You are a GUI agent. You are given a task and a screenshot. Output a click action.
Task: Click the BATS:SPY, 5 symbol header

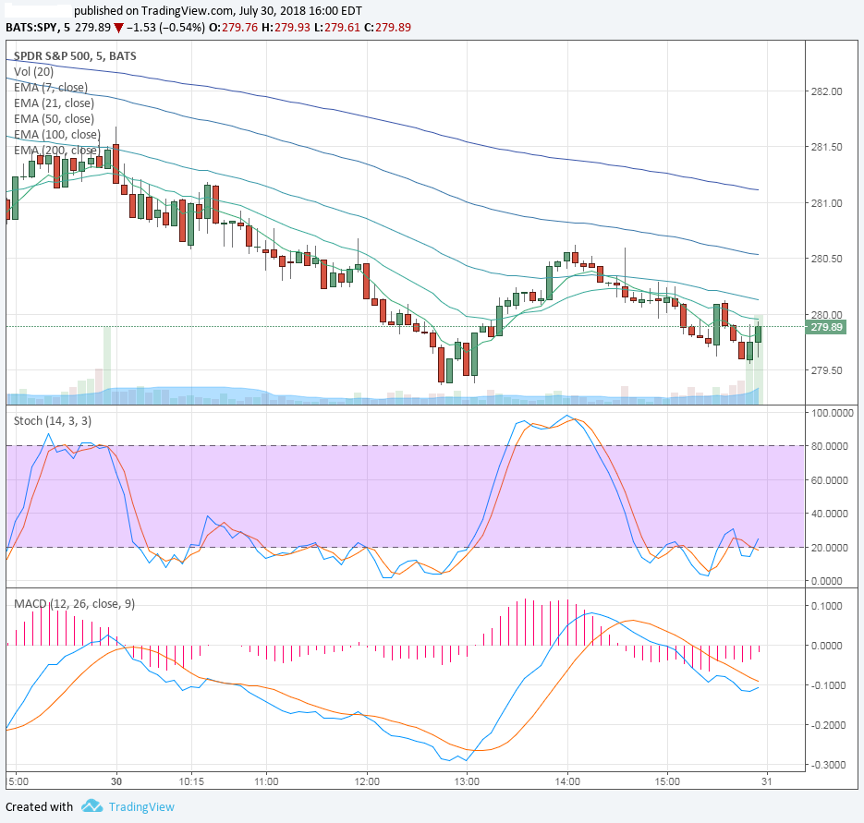(38, 28)
